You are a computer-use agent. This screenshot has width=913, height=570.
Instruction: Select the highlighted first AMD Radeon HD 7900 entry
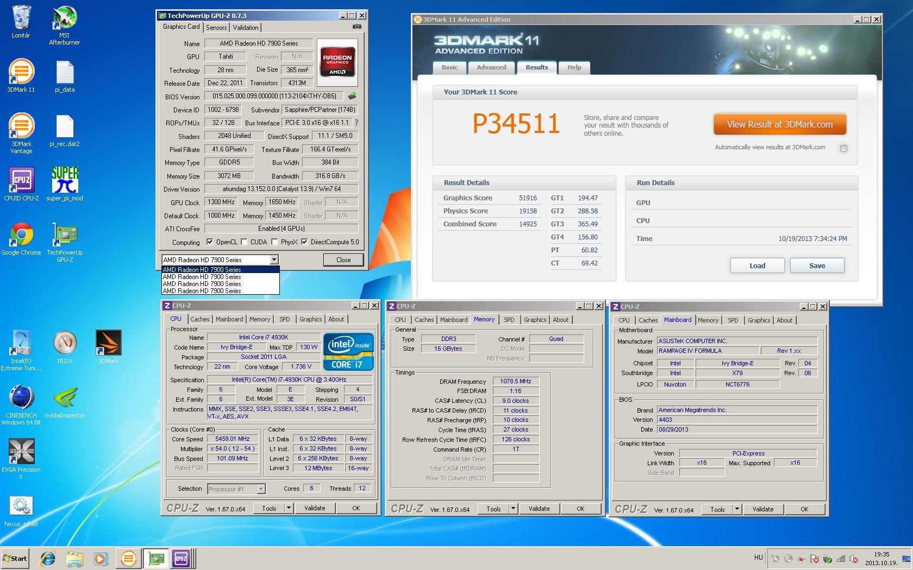221,269
